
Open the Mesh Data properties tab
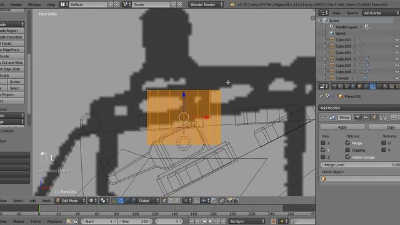[x=379, y=86]
